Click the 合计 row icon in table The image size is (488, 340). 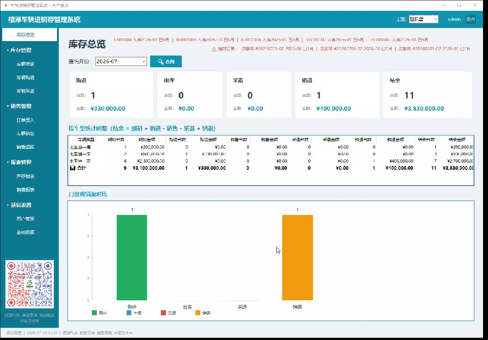tap(72, 168)
